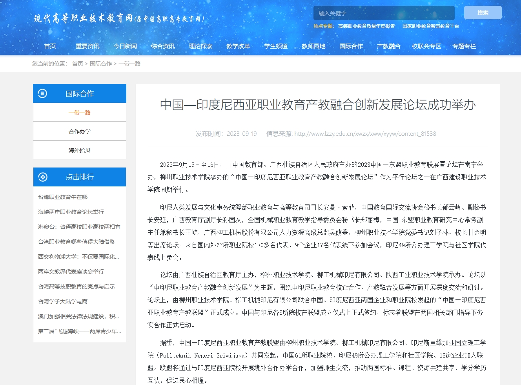Viewport: 521px width, 385px height.
Task: Open ranked article 台湾职业教育牛在哪
Action: pos(63,197)
